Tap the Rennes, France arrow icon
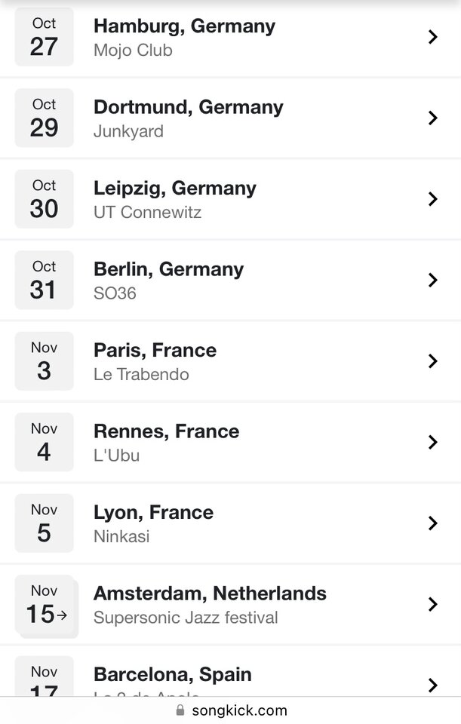Image resolution: width=461 pixels, height=724 pixels. point(432,442)
